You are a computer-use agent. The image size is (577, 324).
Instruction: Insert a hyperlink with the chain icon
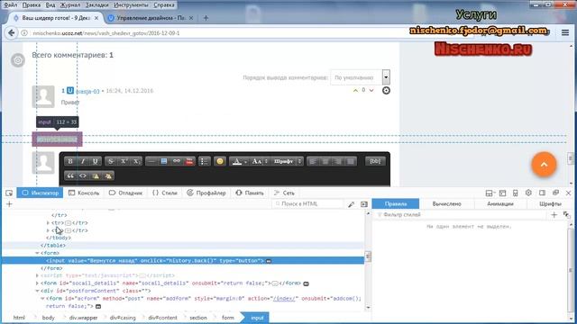(177, 161)
